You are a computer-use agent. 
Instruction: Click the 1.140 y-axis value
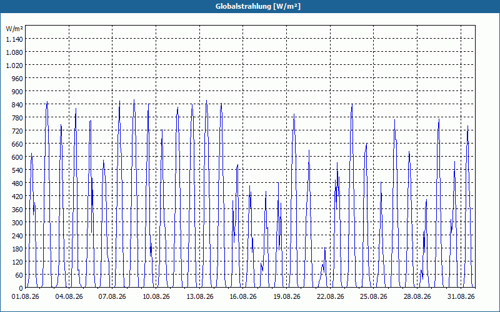(14, 39)
